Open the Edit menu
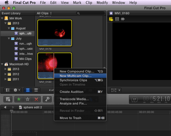Viewport: 171px width, 136px height. pyautogui.click(x=53, y=3)
